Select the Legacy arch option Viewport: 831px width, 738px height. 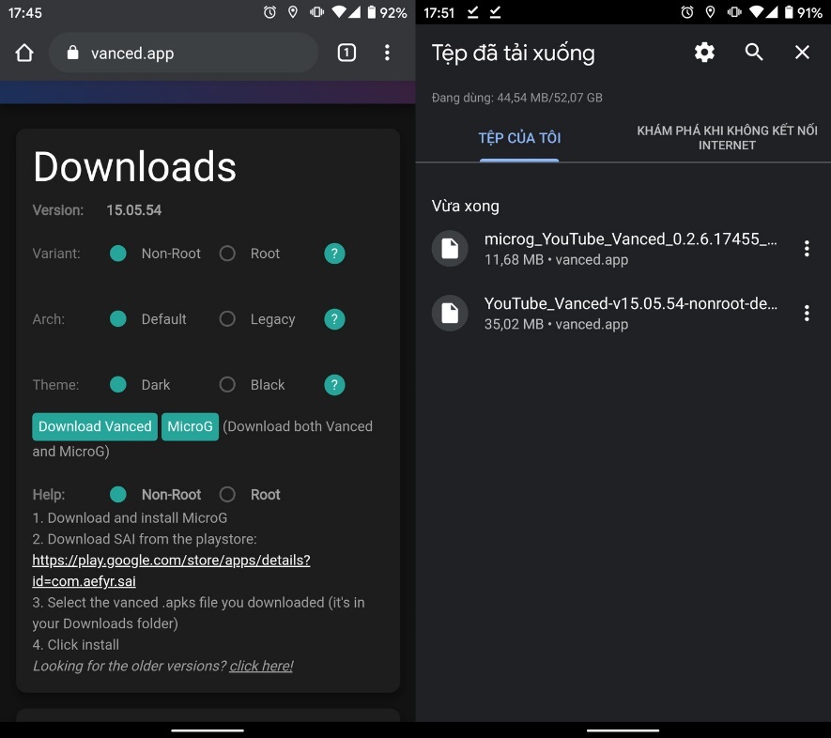[227, 319]
